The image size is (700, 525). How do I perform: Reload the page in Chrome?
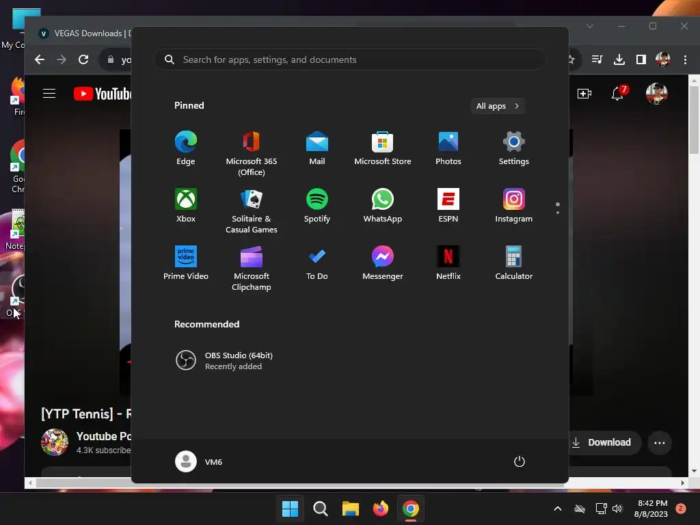(83, 59)
